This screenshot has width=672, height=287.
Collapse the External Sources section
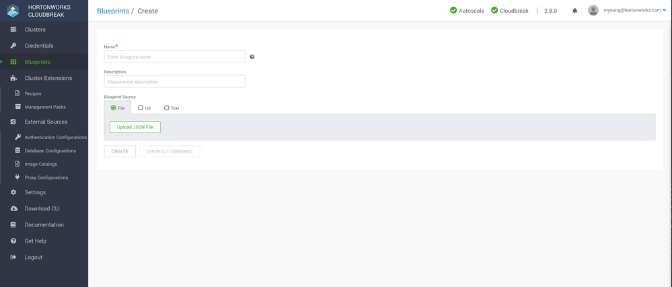[x=46, y=122]
